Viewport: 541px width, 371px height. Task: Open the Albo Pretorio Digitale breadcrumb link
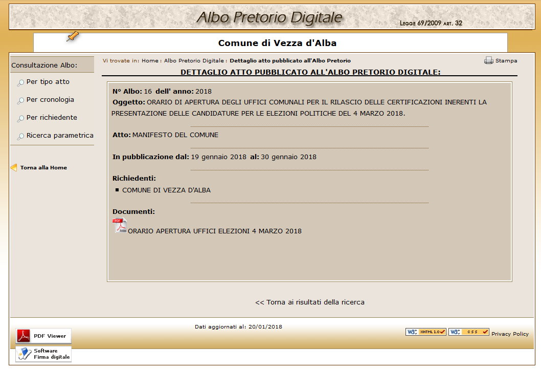coord(194,60)
